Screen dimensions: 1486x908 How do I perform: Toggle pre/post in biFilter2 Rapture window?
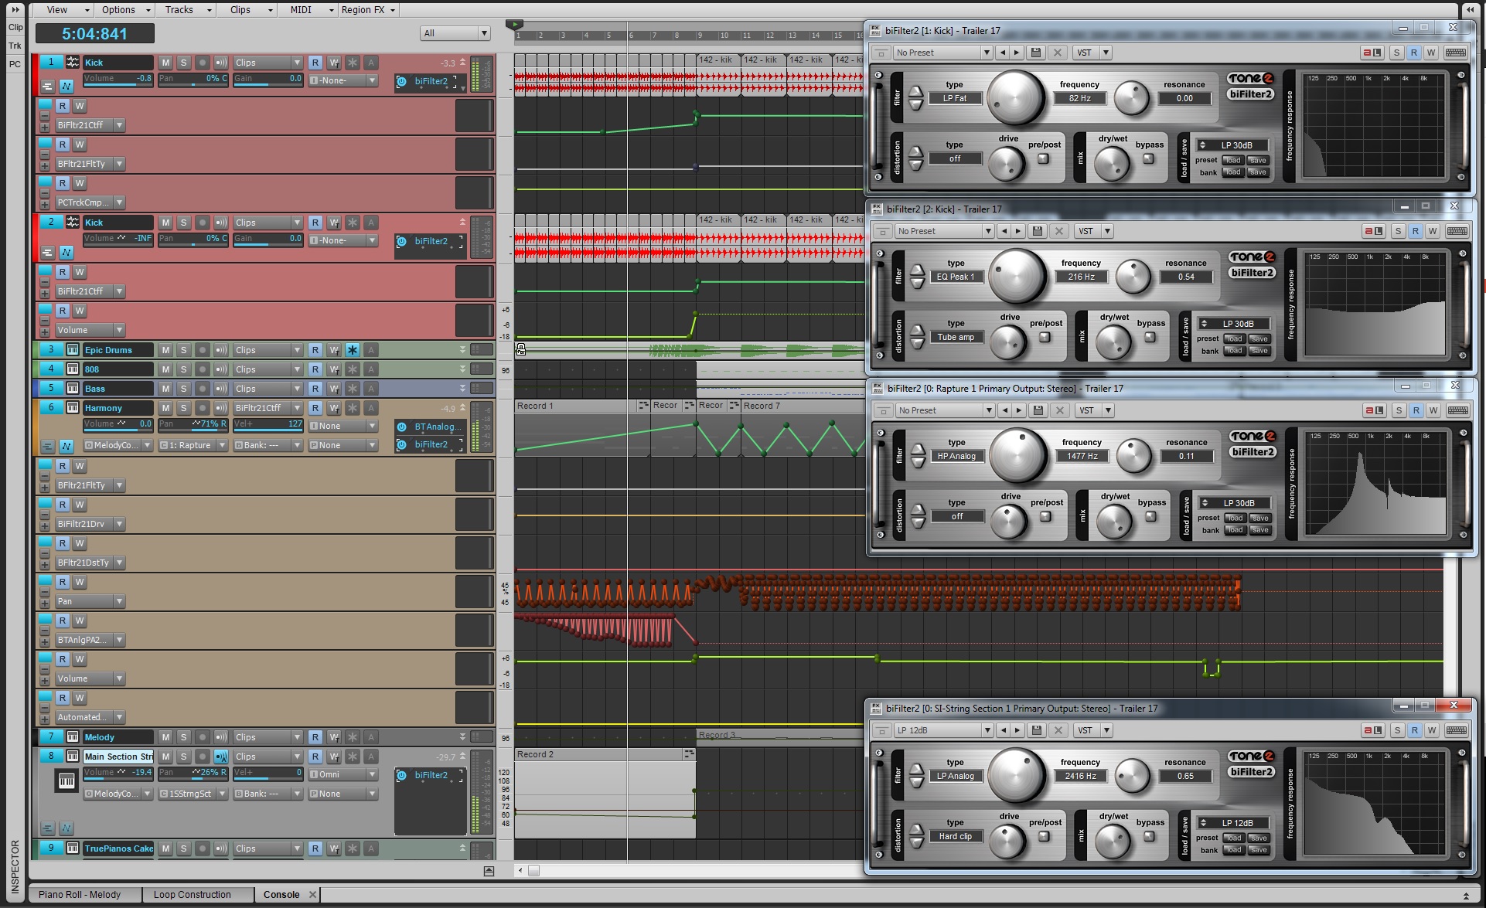1045,517
